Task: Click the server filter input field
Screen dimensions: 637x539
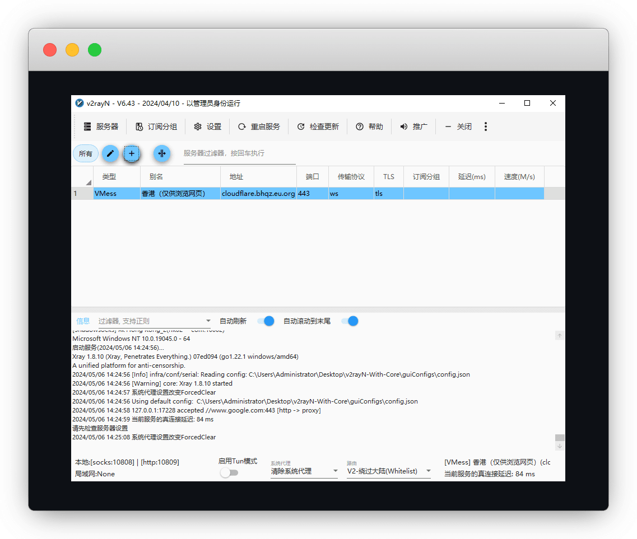Action: click(239, 153)
